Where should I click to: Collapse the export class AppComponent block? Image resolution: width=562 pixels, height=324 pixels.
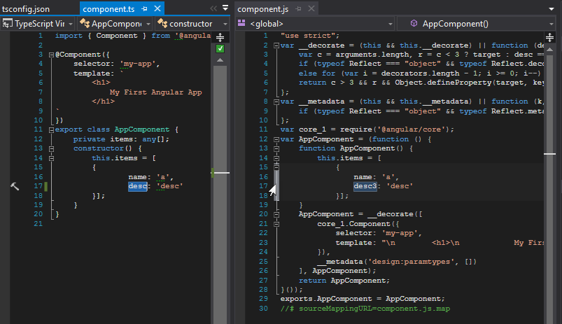[51, 129]
